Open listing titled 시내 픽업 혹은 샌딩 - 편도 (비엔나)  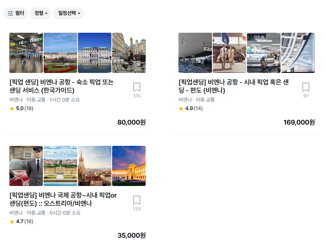click(x=234, y=86)
